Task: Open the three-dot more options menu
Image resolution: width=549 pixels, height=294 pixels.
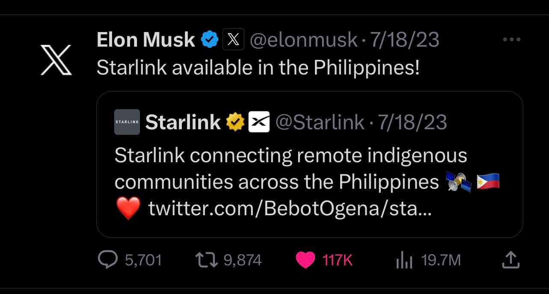Action: 511,39
